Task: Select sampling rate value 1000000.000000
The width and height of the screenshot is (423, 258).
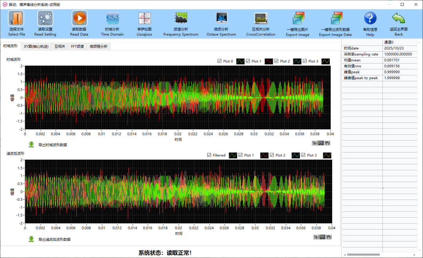Action: click(400, 54)
